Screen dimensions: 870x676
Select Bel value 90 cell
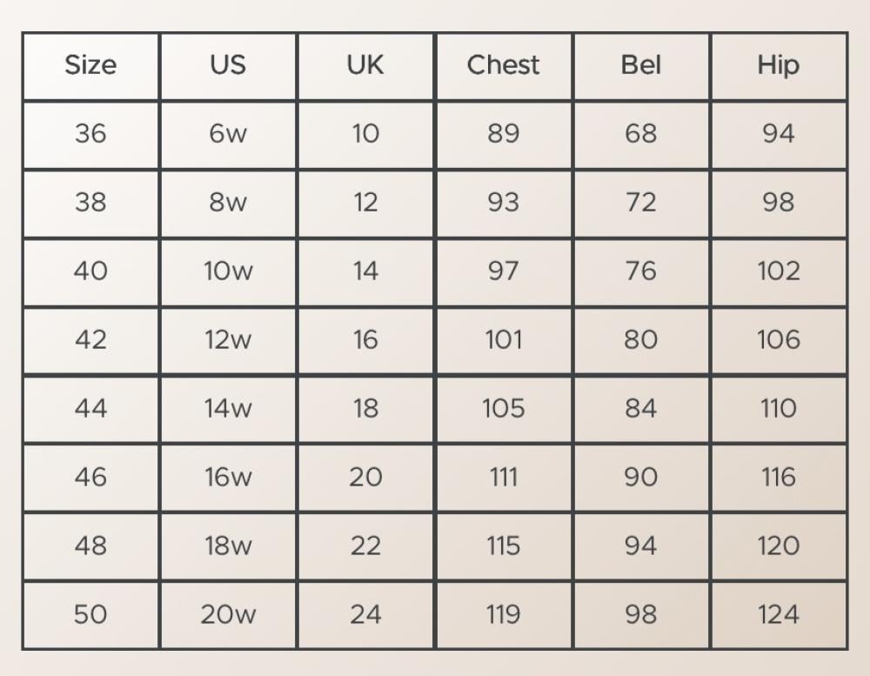pos(641,478)
